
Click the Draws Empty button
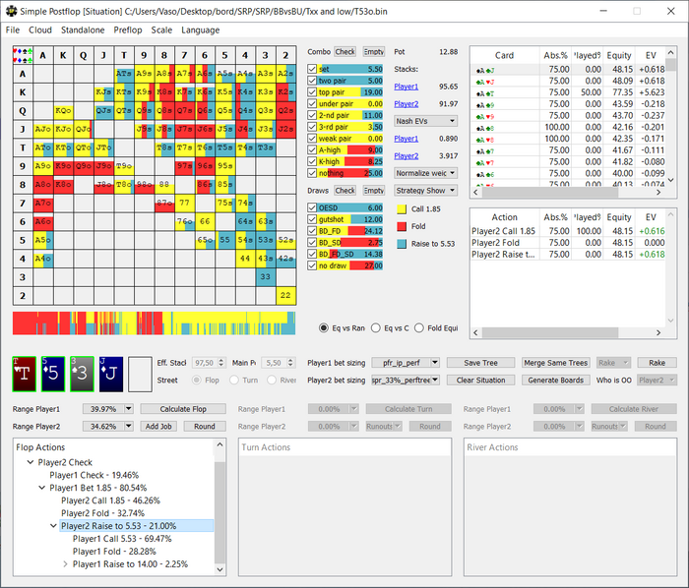pos(374,191)
